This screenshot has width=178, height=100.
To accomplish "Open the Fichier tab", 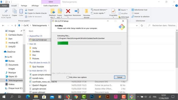I will pyautogui.click(x=4, y=6).
